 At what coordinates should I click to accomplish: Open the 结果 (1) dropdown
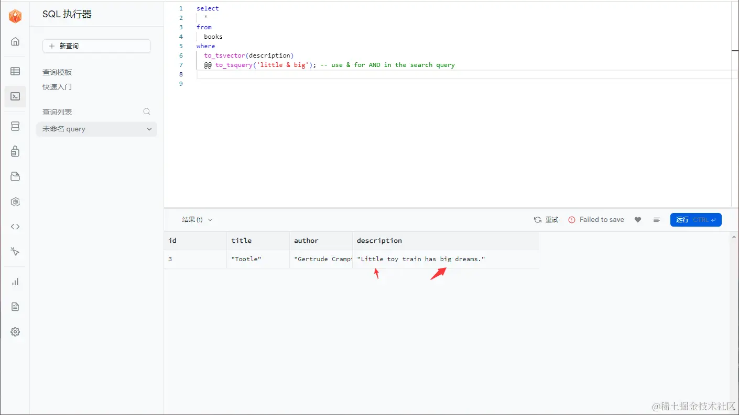point(197,220)
